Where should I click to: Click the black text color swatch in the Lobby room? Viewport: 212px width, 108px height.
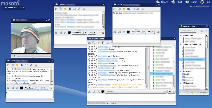pos(103,92)
